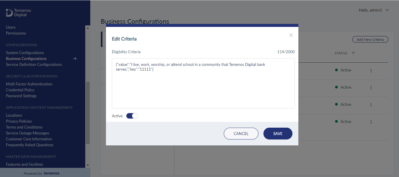Open Users in the sidebar
Viewport: 399px width, 177px height.
pos(11,27)
